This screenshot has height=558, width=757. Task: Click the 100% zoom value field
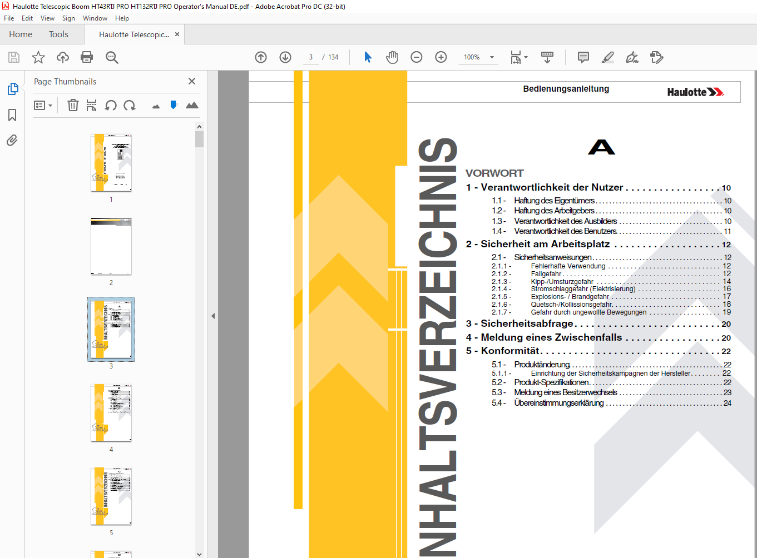pyautogui.click(x=472, y=57)
